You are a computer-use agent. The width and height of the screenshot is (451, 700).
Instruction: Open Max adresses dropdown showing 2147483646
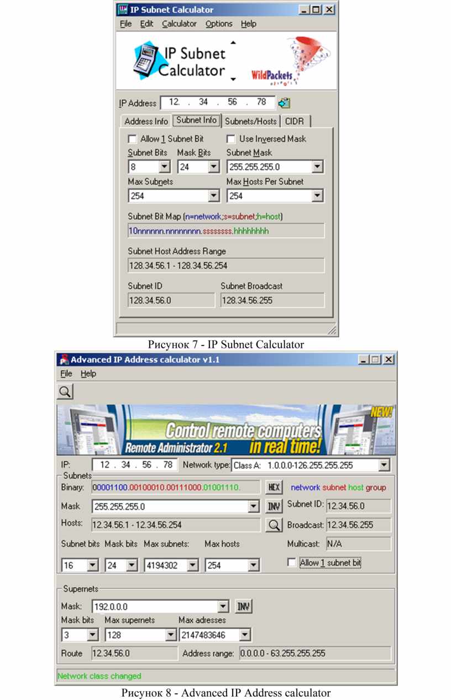[x=245, y=634]
